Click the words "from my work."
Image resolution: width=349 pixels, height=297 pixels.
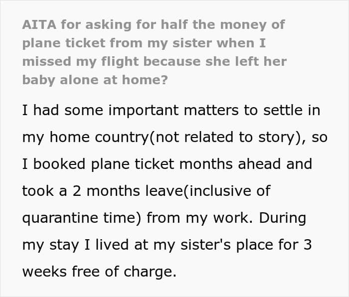(x=199, y=218)
